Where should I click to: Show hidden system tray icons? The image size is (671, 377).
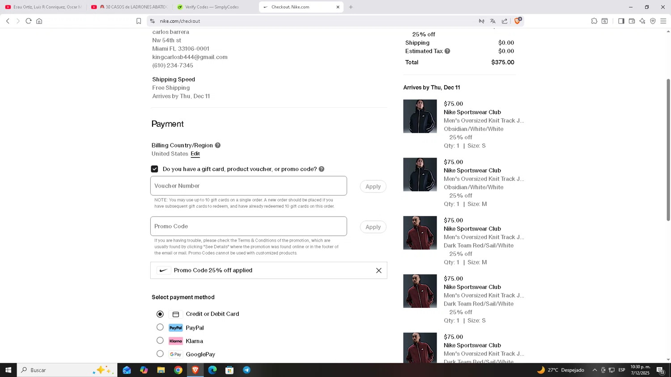pos(595,370)
